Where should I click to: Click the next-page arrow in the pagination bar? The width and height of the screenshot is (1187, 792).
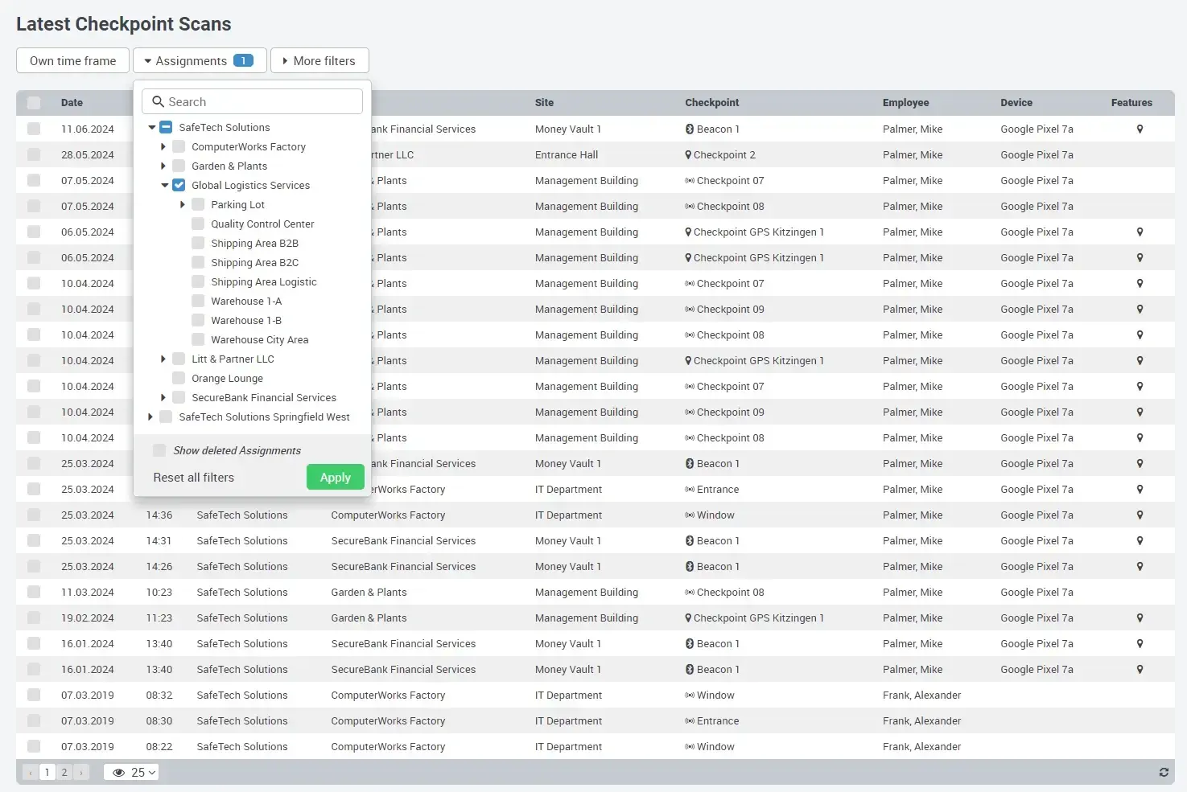[81, 772]
